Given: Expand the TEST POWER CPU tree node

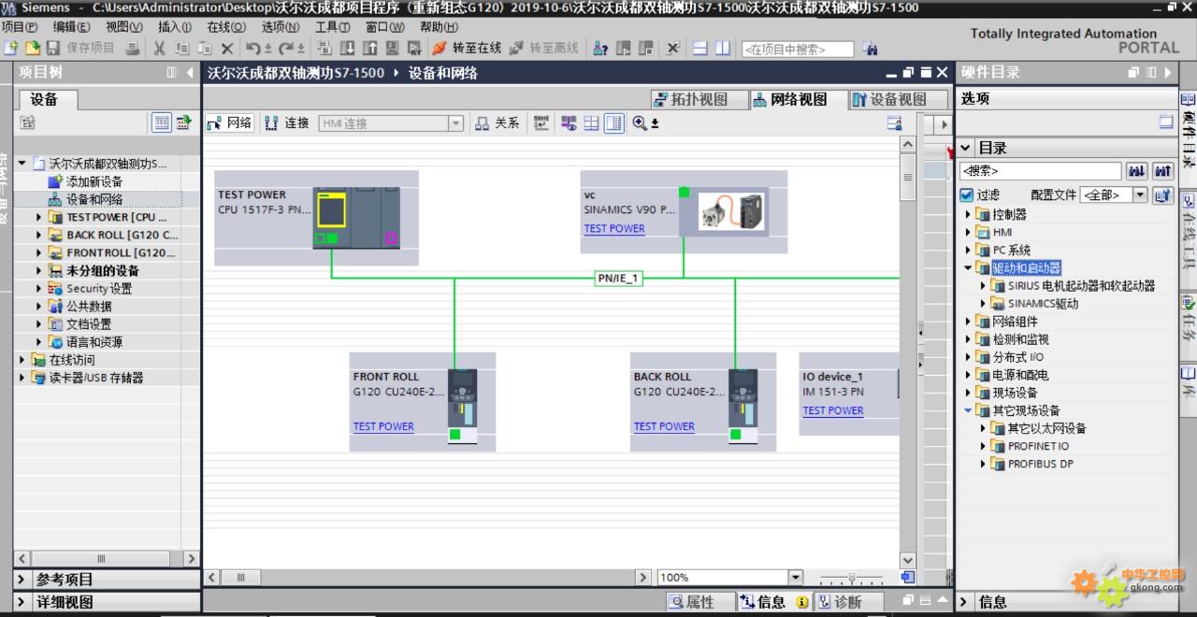Looking at the screenshot, I should click(x=39, y=217).
